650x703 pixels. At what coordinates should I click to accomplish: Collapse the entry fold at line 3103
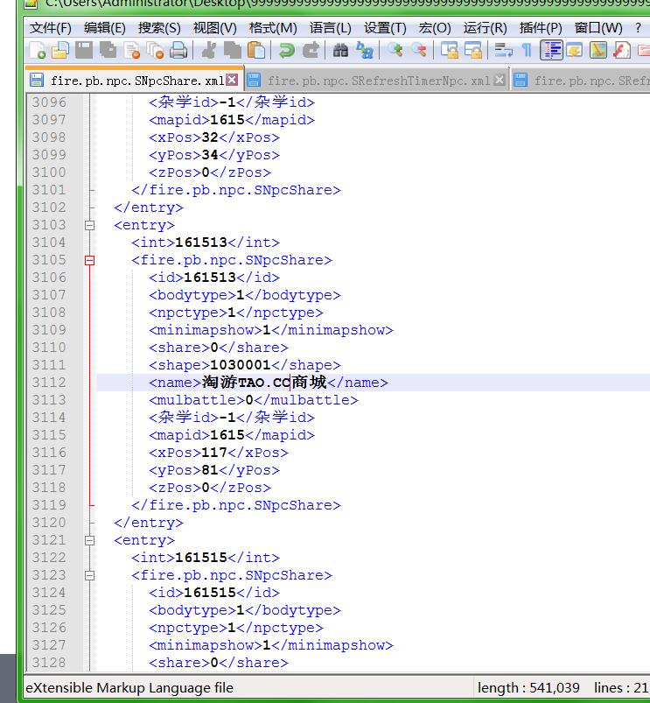(x=89, y=225)
